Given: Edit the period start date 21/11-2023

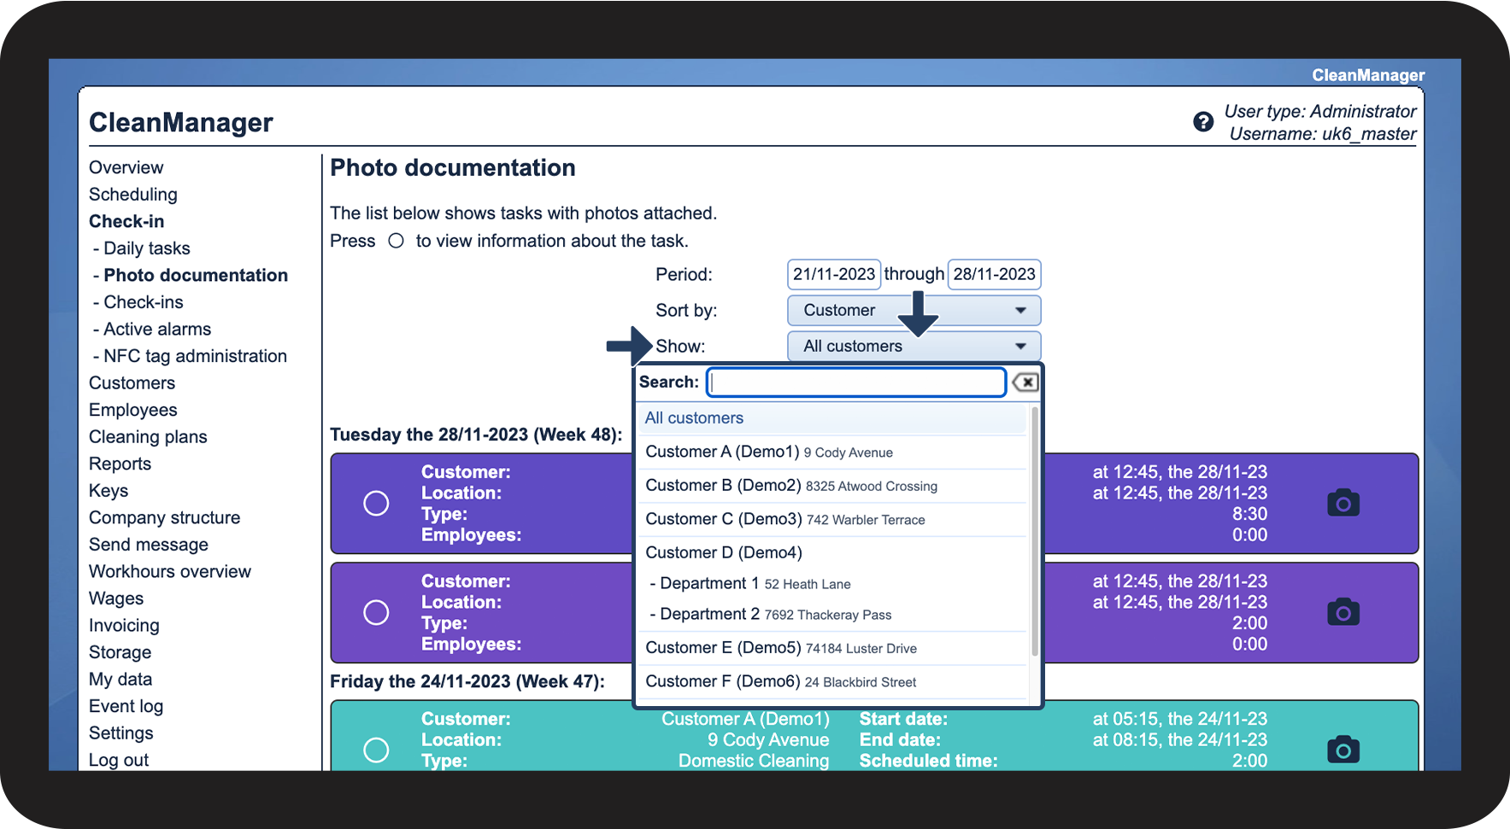Looking at the screenshot, I should point(833,274).
